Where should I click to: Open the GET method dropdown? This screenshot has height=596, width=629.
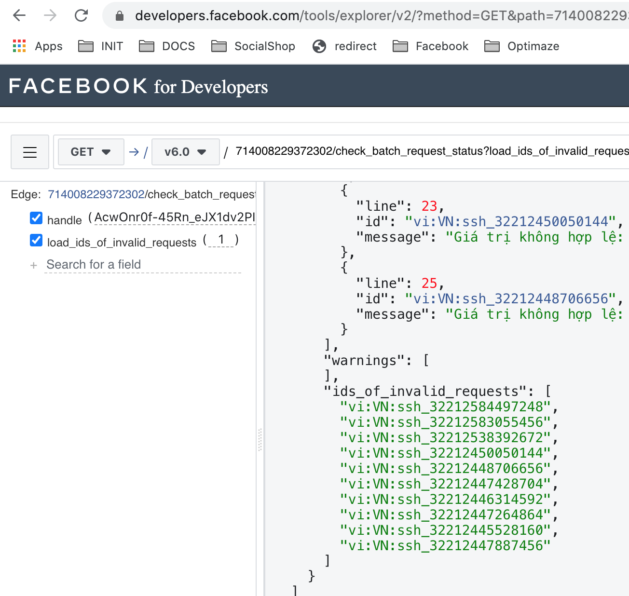[91, 152]
